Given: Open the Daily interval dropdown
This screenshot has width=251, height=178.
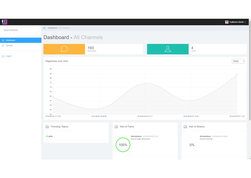Looking at the screenshot, I should 238,61.
